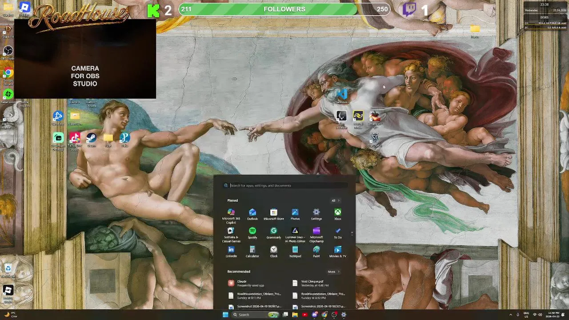The width and height of the screenshot is (569, 320).
Task: Open Settings from pinned apps
Action: click(x=316, y=215)
